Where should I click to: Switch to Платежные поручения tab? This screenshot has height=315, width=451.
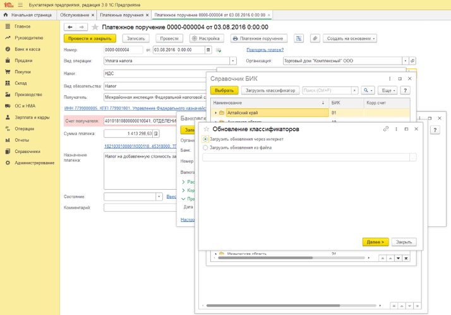pyautogui.click(x=123, y=14)
